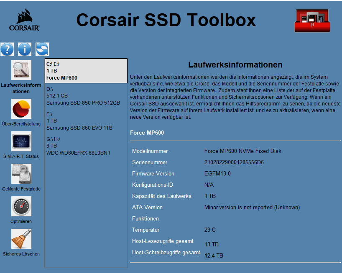Click the Force MP600 section heading
The image size is (342, 273).
coord(147,133)
